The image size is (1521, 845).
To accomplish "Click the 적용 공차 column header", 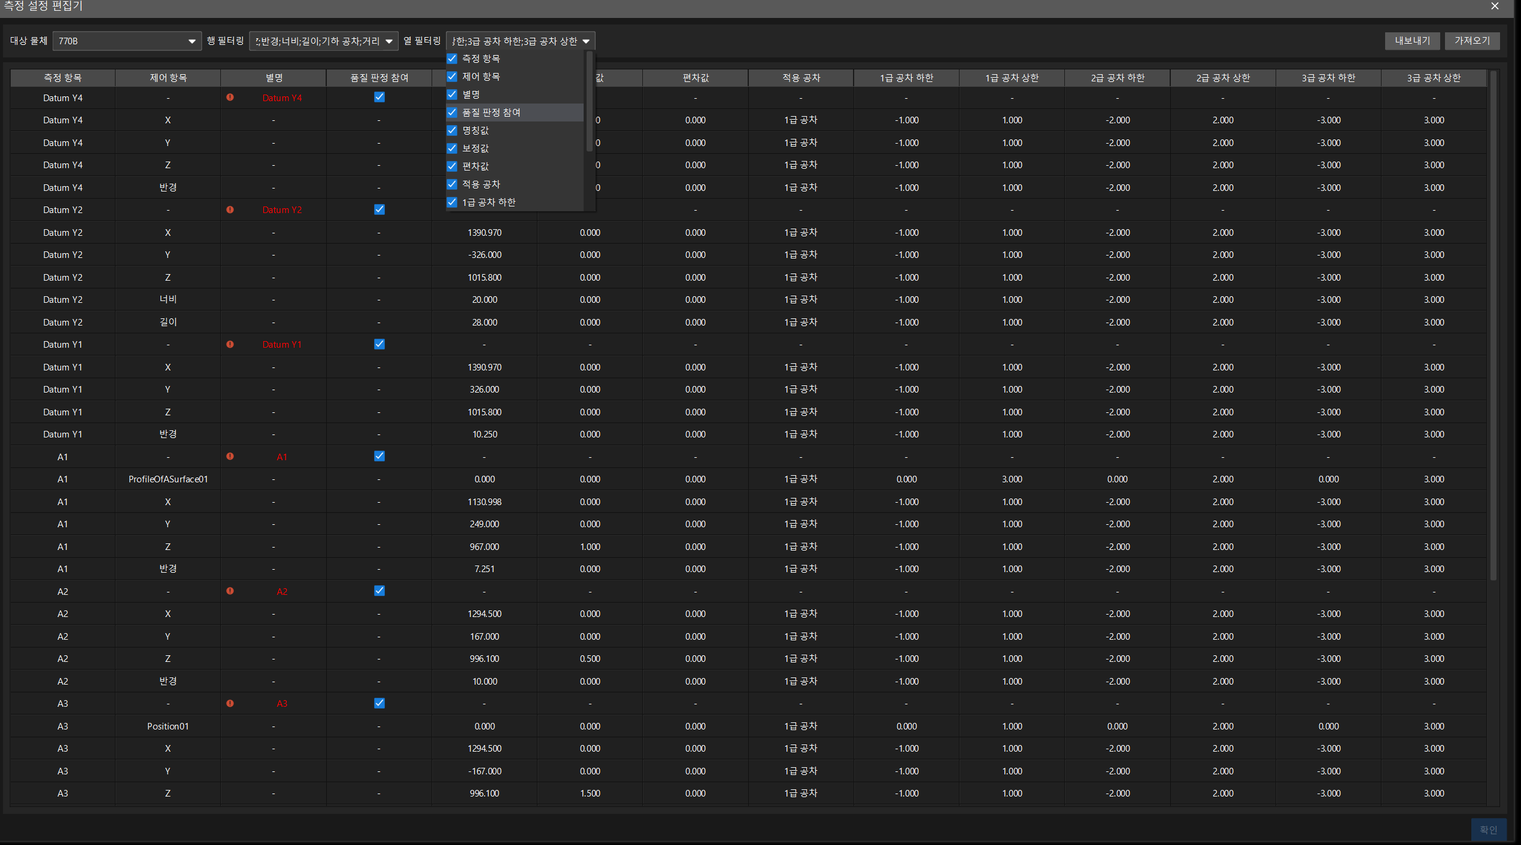I will (x=801, y=78).
